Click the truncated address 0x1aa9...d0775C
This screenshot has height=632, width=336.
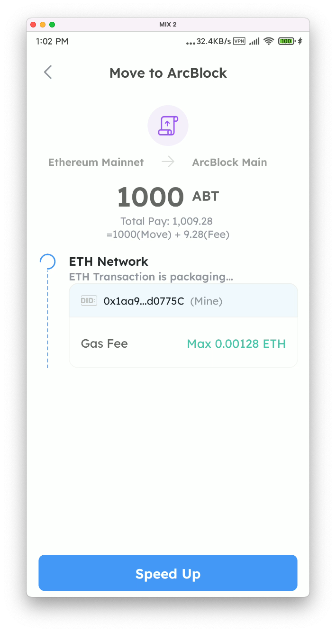(x=145, y=301)
